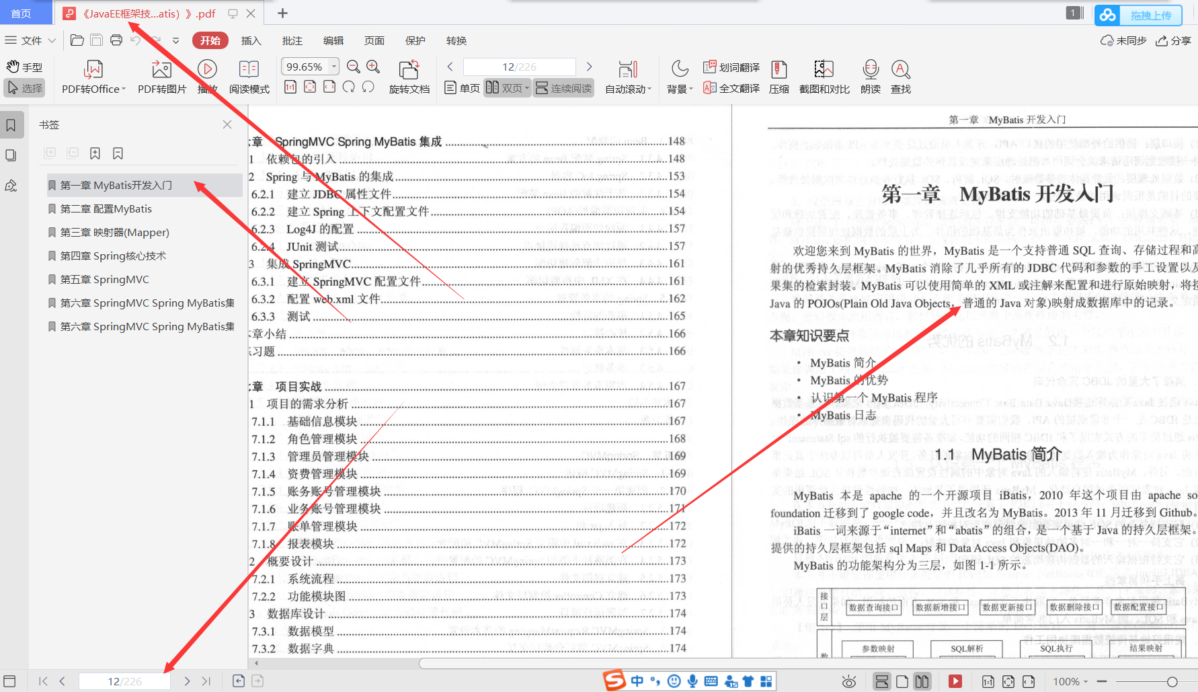The width and height of the screenshot is (1198, 692).
Task: Start slideshow play icon in status bar
Action: (955, 682)
